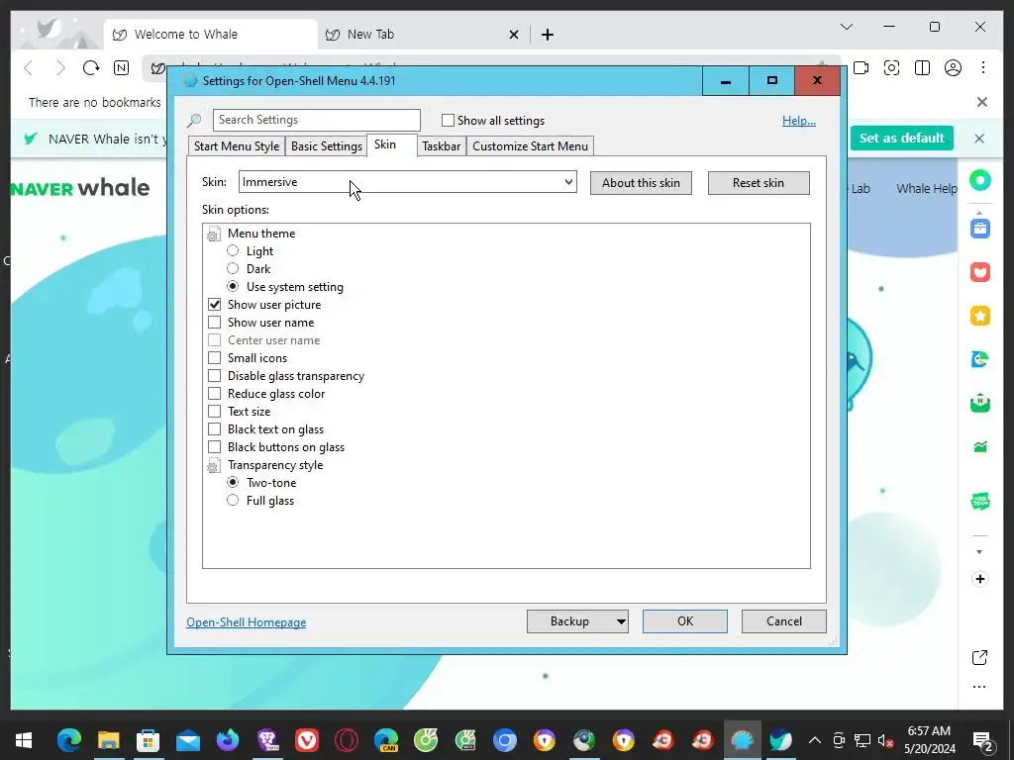
Task: Open the Taskbar tab
Action: (x=441, y=146)
